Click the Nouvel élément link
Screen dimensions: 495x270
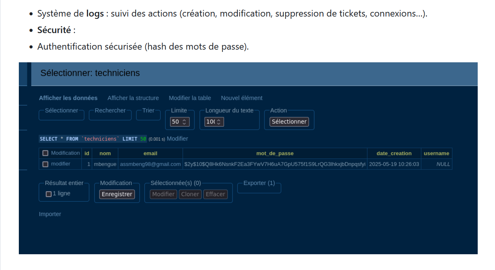(241, 98)
